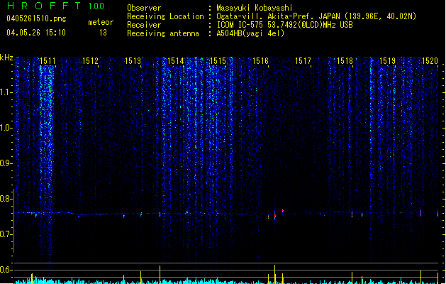Click the 1520 time marker
The image size is (446, 284).
click(x=430, y=60)
